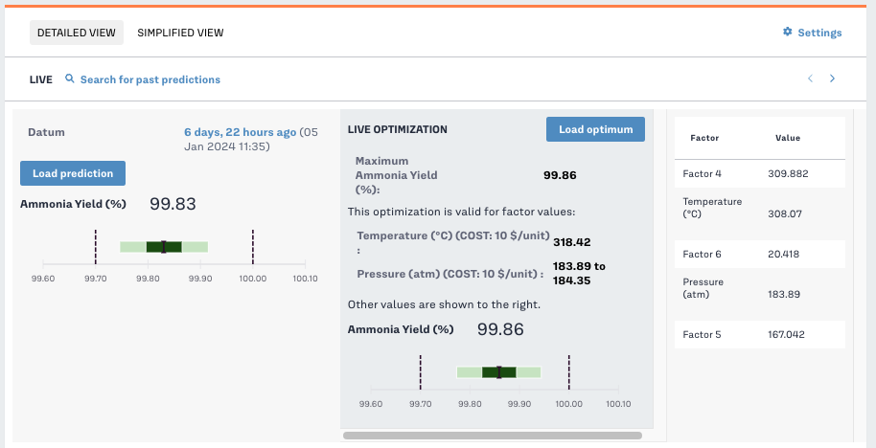Viewport: 876px width, 448px height.
Task: Click the Settings gear icon
Action: pyautogui.click(x=788, y=33)
